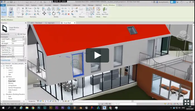Enable the Bottom Hung Casement checkbox
The height and width of the screenshot is (111, 195).
pyautogui.click(x=13, y=48)
